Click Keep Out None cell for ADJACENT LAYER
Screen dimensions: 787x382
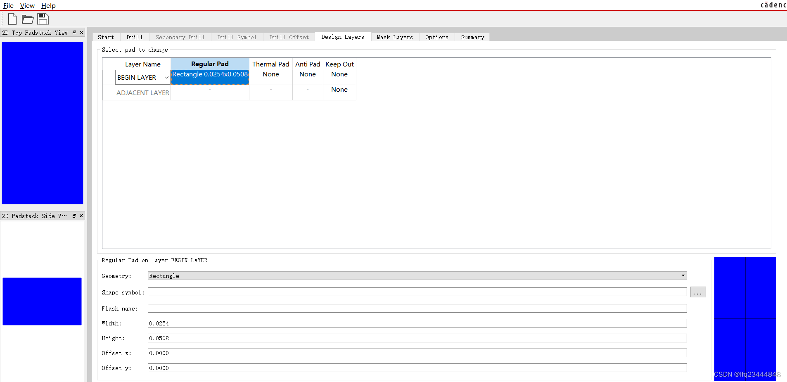tap(339, 93)
